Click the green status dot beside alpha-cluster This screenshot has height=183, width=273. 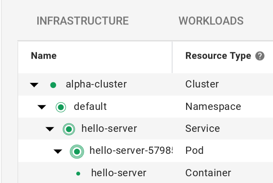click(x=53, y=85)
